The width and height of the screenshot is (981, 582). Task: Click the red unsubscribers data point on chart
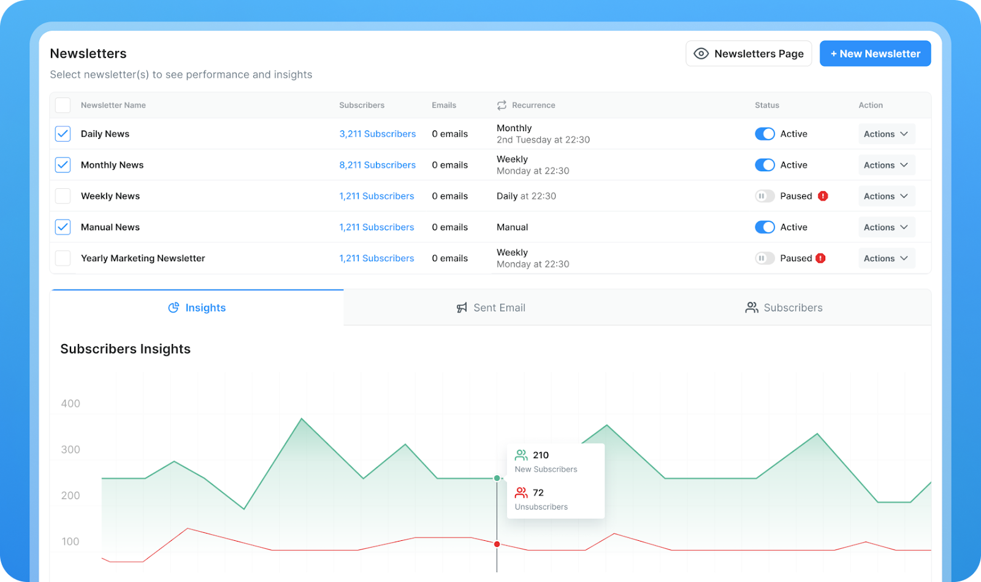497,544
